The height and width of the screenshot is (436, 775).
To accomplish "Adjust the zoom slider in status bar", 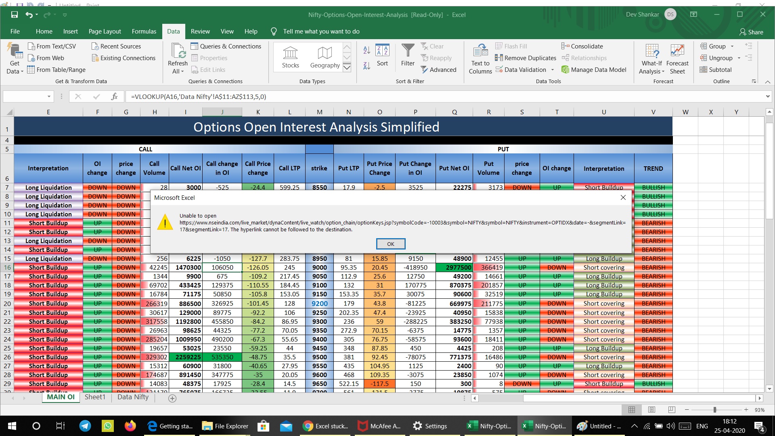I will (715, 410).
